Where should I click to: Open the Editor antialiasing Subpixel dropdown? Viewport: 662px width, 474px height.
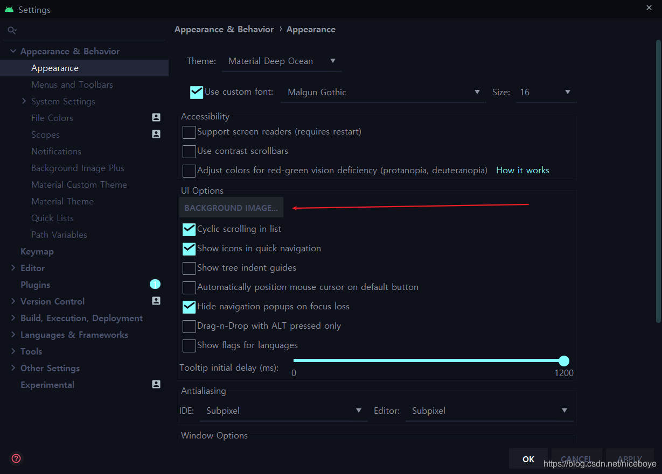coord(489,411)
